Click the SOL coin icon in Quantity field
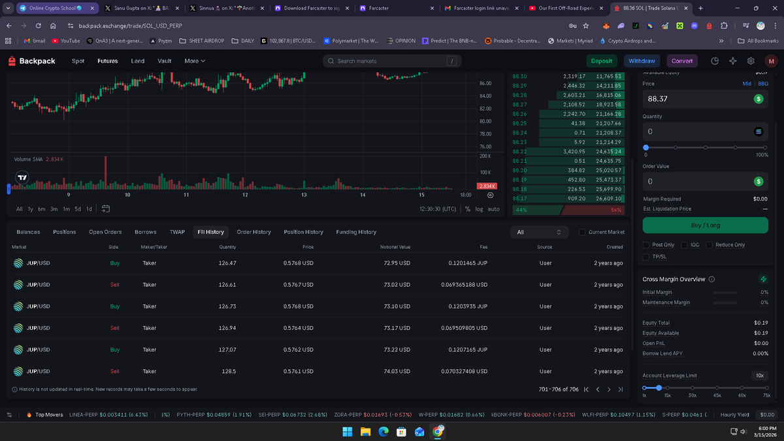This screenshot has height=441, width=784. pos(758,131)
